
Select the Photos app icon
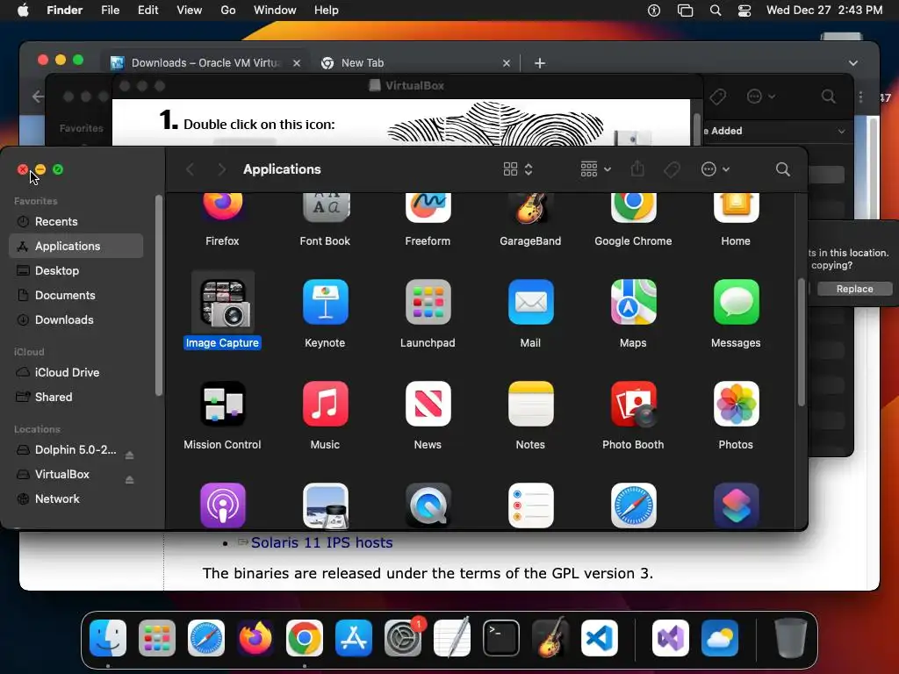tap(736, 404)
